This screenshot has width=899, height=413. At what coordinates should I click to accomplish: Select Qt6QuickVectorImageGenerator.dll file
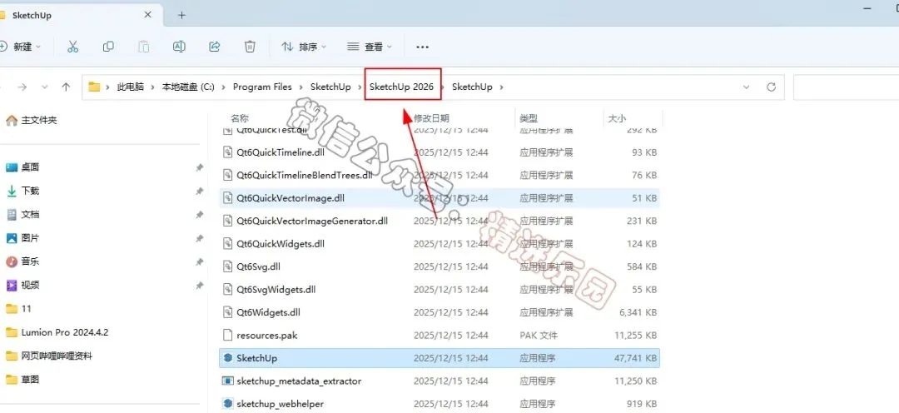click(x=440, y=221)
